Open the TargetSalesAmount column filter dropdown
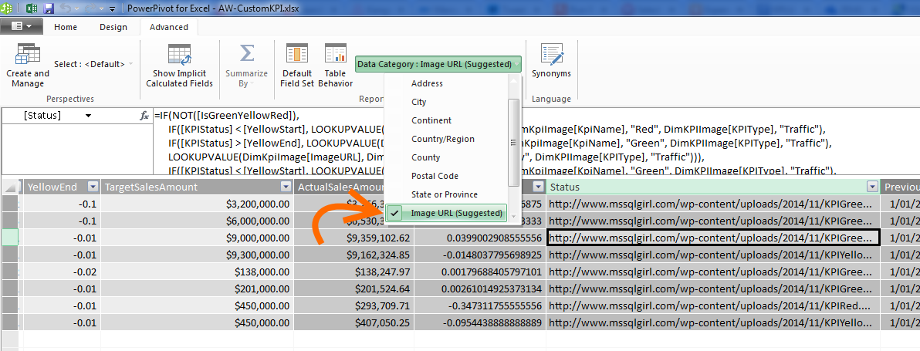This screenshot has height=351, width=920. click(286, 187)
